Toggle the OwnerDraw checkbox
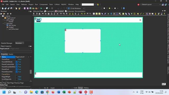169x95 pixels. (x=17, y=59)
